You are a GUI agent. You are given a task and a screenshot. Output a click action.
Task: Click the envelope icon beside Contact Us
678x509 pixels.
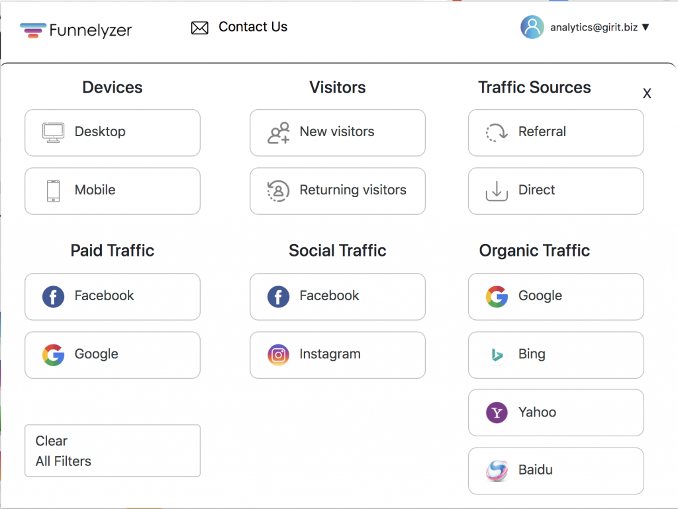(x=199, y=28)
